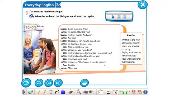The image size is (169, 95).
Task: Select the green mouse pointer tool
Action: (x=31, y=92)
